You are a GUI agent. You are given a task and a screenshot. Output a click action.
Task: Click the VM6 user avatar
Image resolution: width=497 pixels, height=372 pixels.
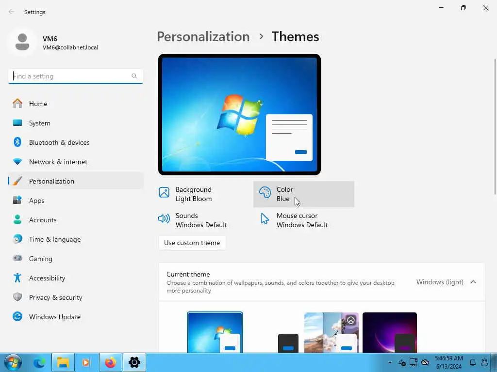pyautogui.click(x=22, y=42)
